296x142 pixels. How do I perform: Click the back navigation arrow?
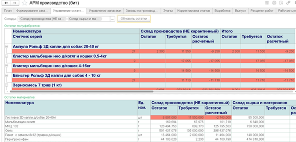pos(6,3)
